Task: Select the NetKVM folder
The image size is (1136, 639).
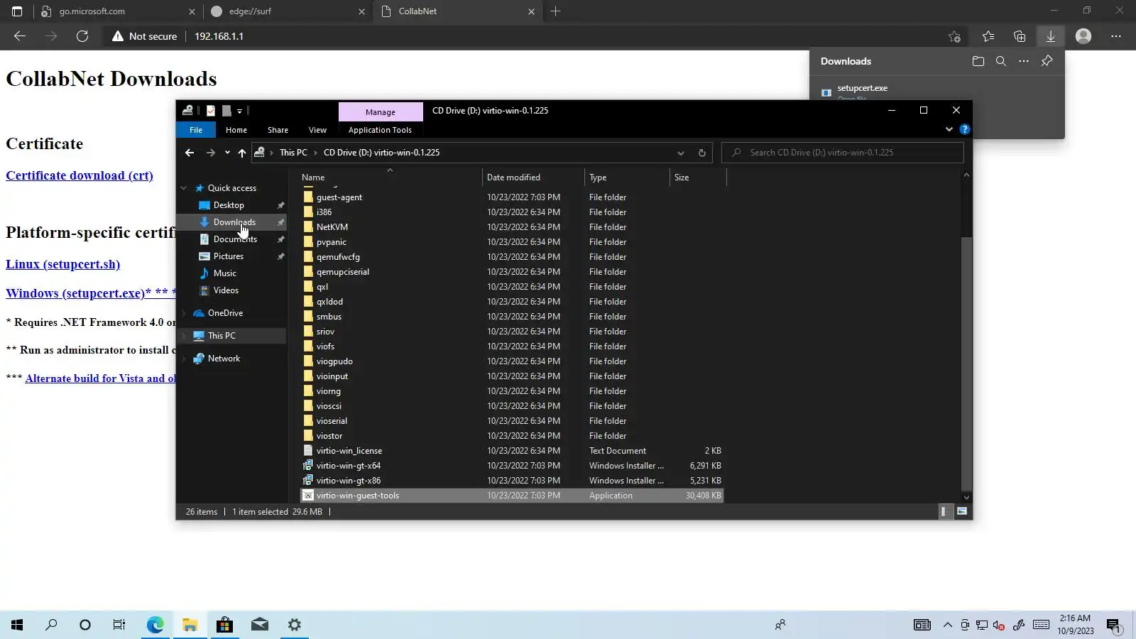Action: point(332,227)
